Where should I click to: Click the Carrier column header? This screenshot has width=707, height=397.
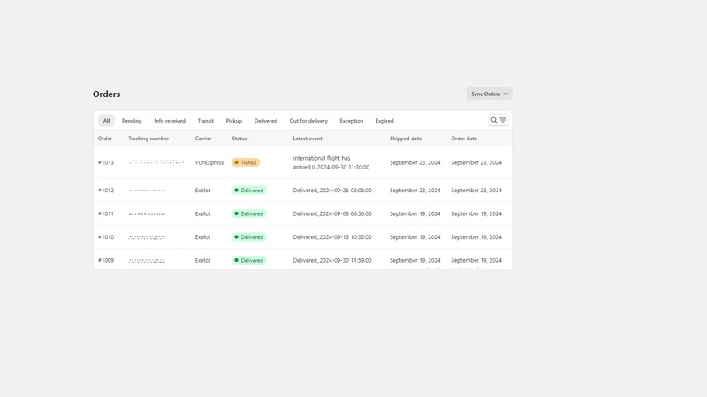point(203,139)
